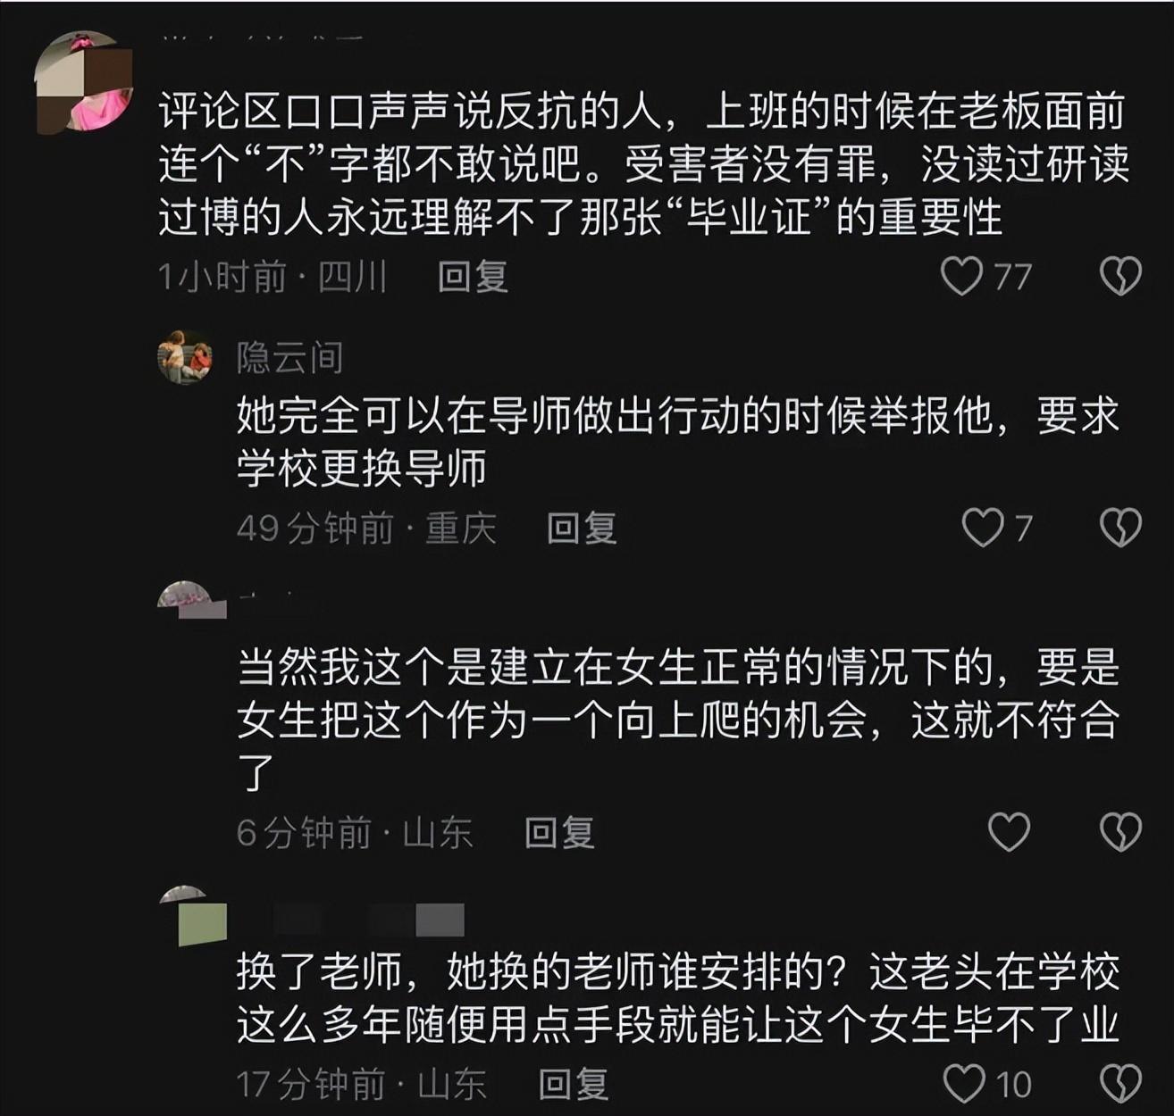Reply to the 1小时前 四川 comment
The height and width of the screenshot is (1116, 1174).
pos(474,277)
